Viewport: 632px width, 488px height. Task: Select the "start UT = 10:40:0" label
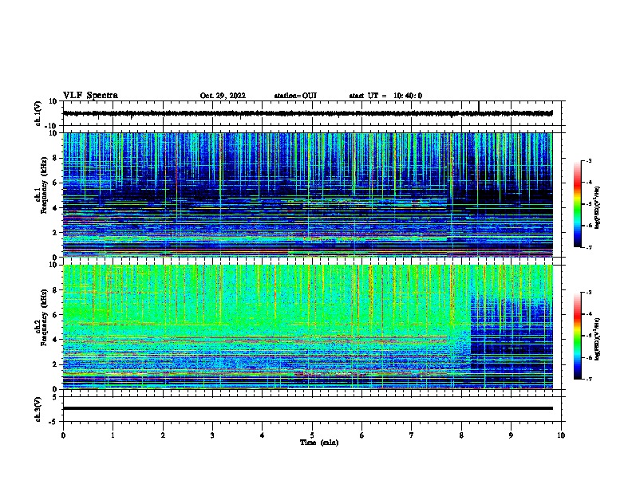pos(385,96)
